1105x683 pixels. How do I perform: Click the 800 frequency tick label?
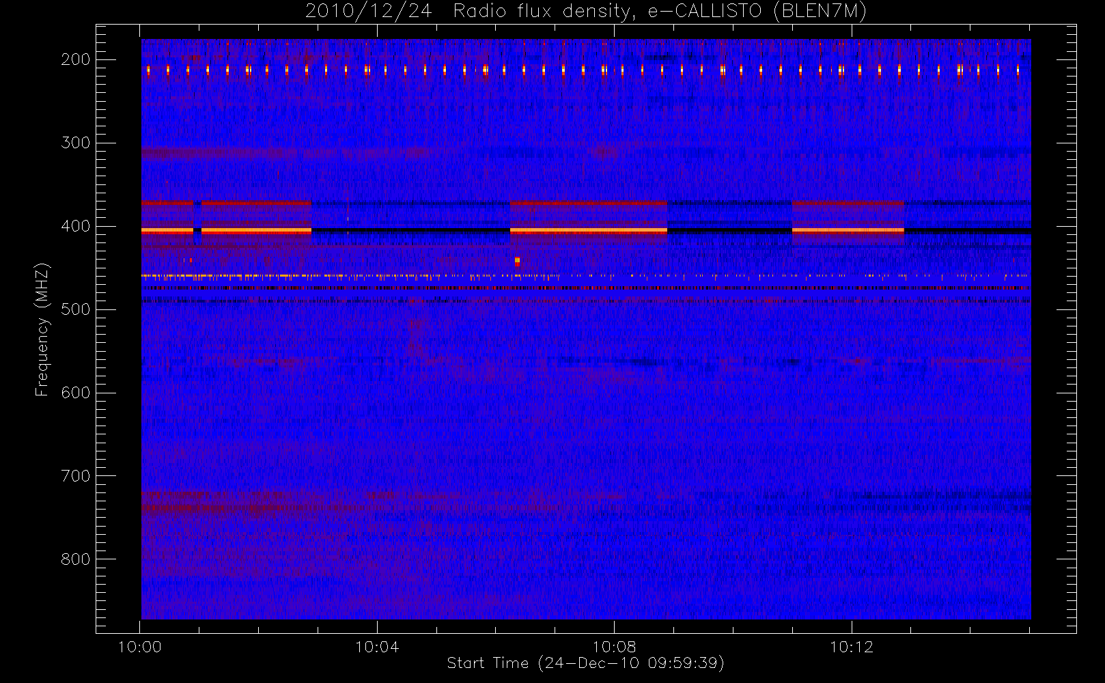coord(76,559)
